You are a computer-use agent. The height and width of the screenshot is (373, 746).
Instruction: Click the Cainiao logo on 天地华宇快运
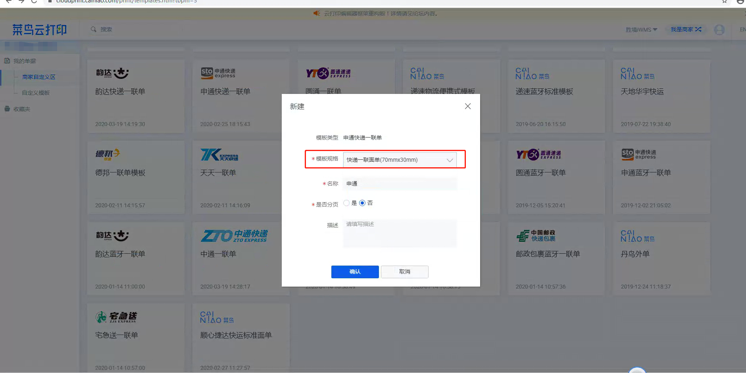[x=637, y=74]
